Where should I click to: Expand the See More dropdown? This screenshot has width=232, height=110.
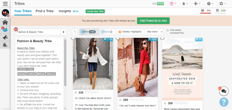[x=154, y=32]
